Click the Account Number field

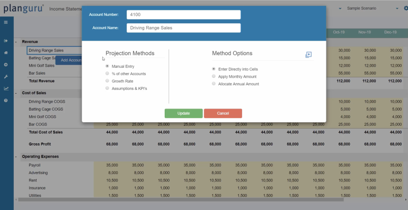[x=184, y=15]
